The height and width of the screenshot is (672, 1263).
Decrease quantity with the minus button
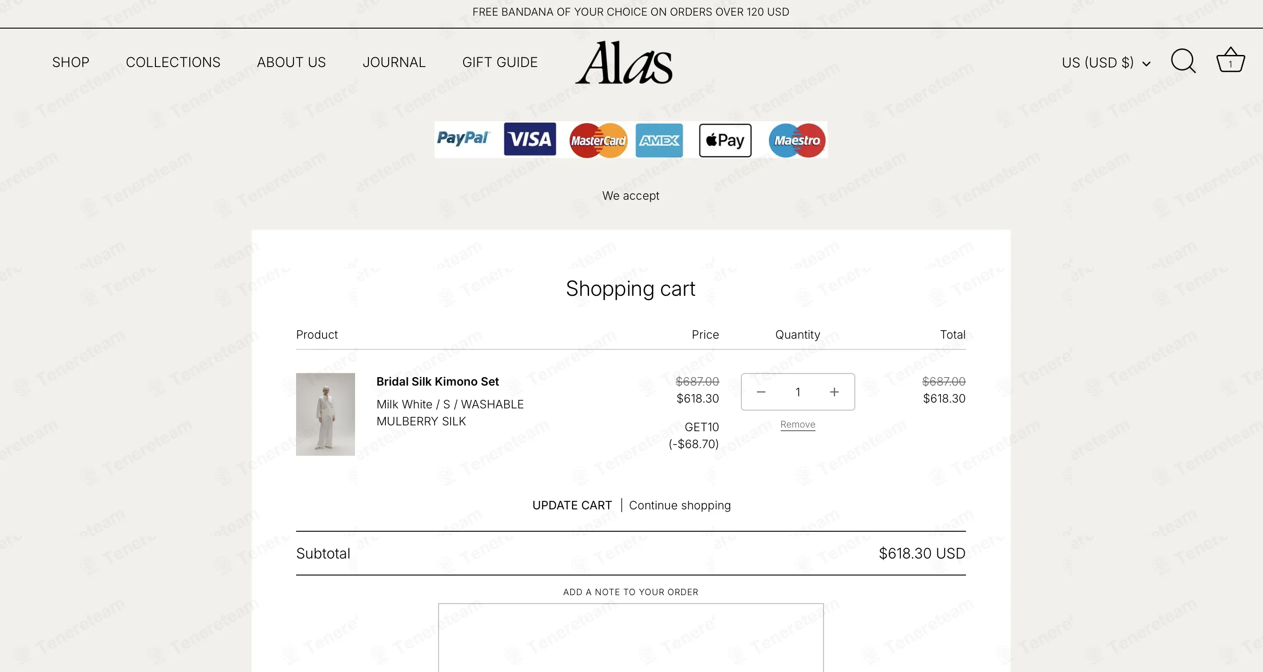coord(761,392)
